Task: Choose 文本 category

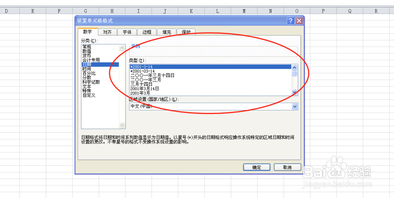Action: (100, 87)
